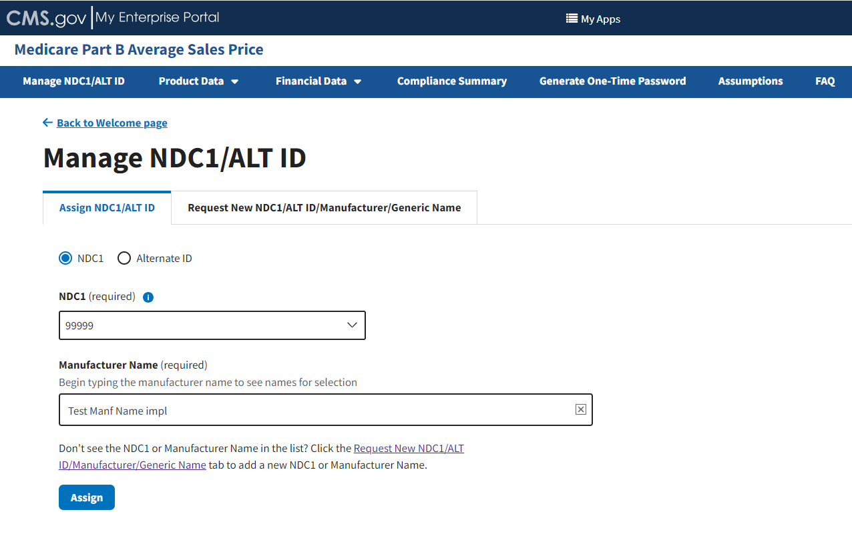852x534 pixels.
Task: Click the inline Request New NDC1/ALT ID link
Action: coord(408,449)
